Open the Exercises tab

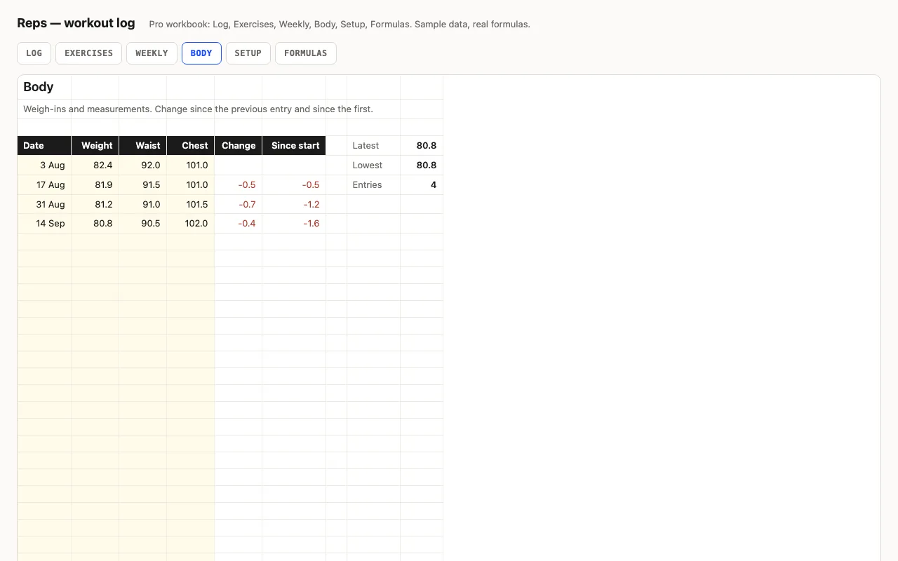88,53
